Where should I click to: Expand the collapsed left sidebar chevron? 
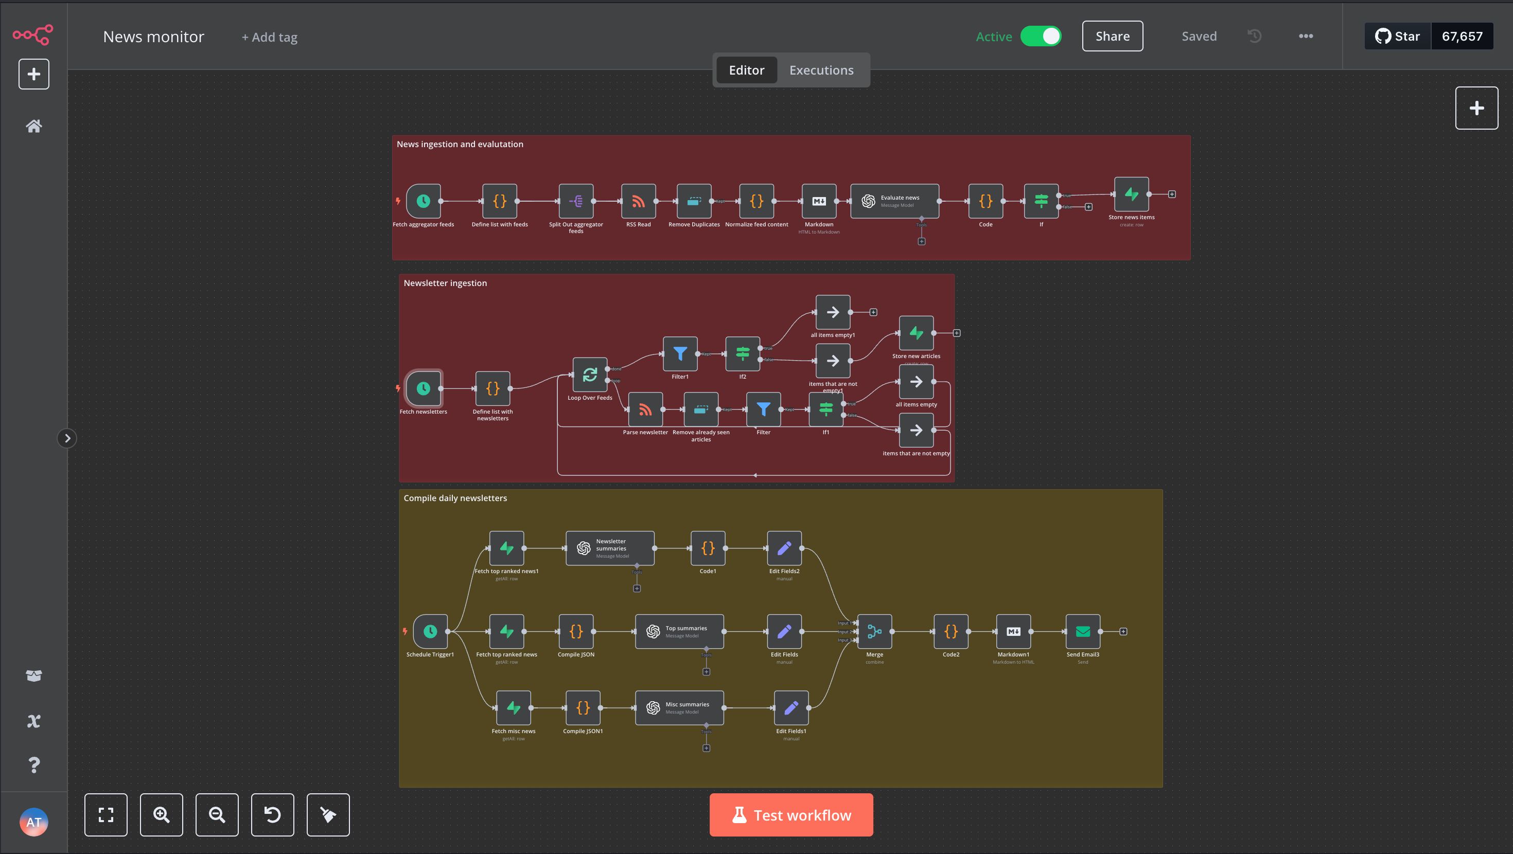pyautogui.click(x=67, y=438)
